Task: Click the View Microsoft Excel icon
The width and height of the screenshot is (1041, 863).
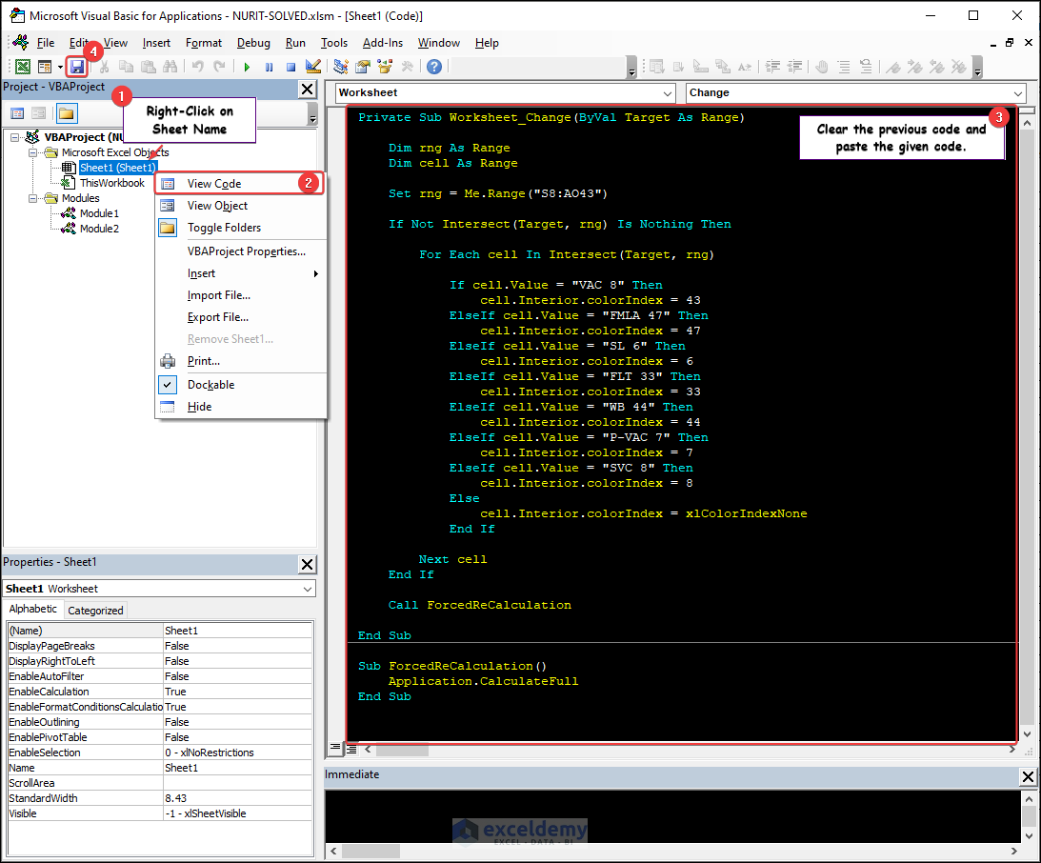Action: pos(22,67)
